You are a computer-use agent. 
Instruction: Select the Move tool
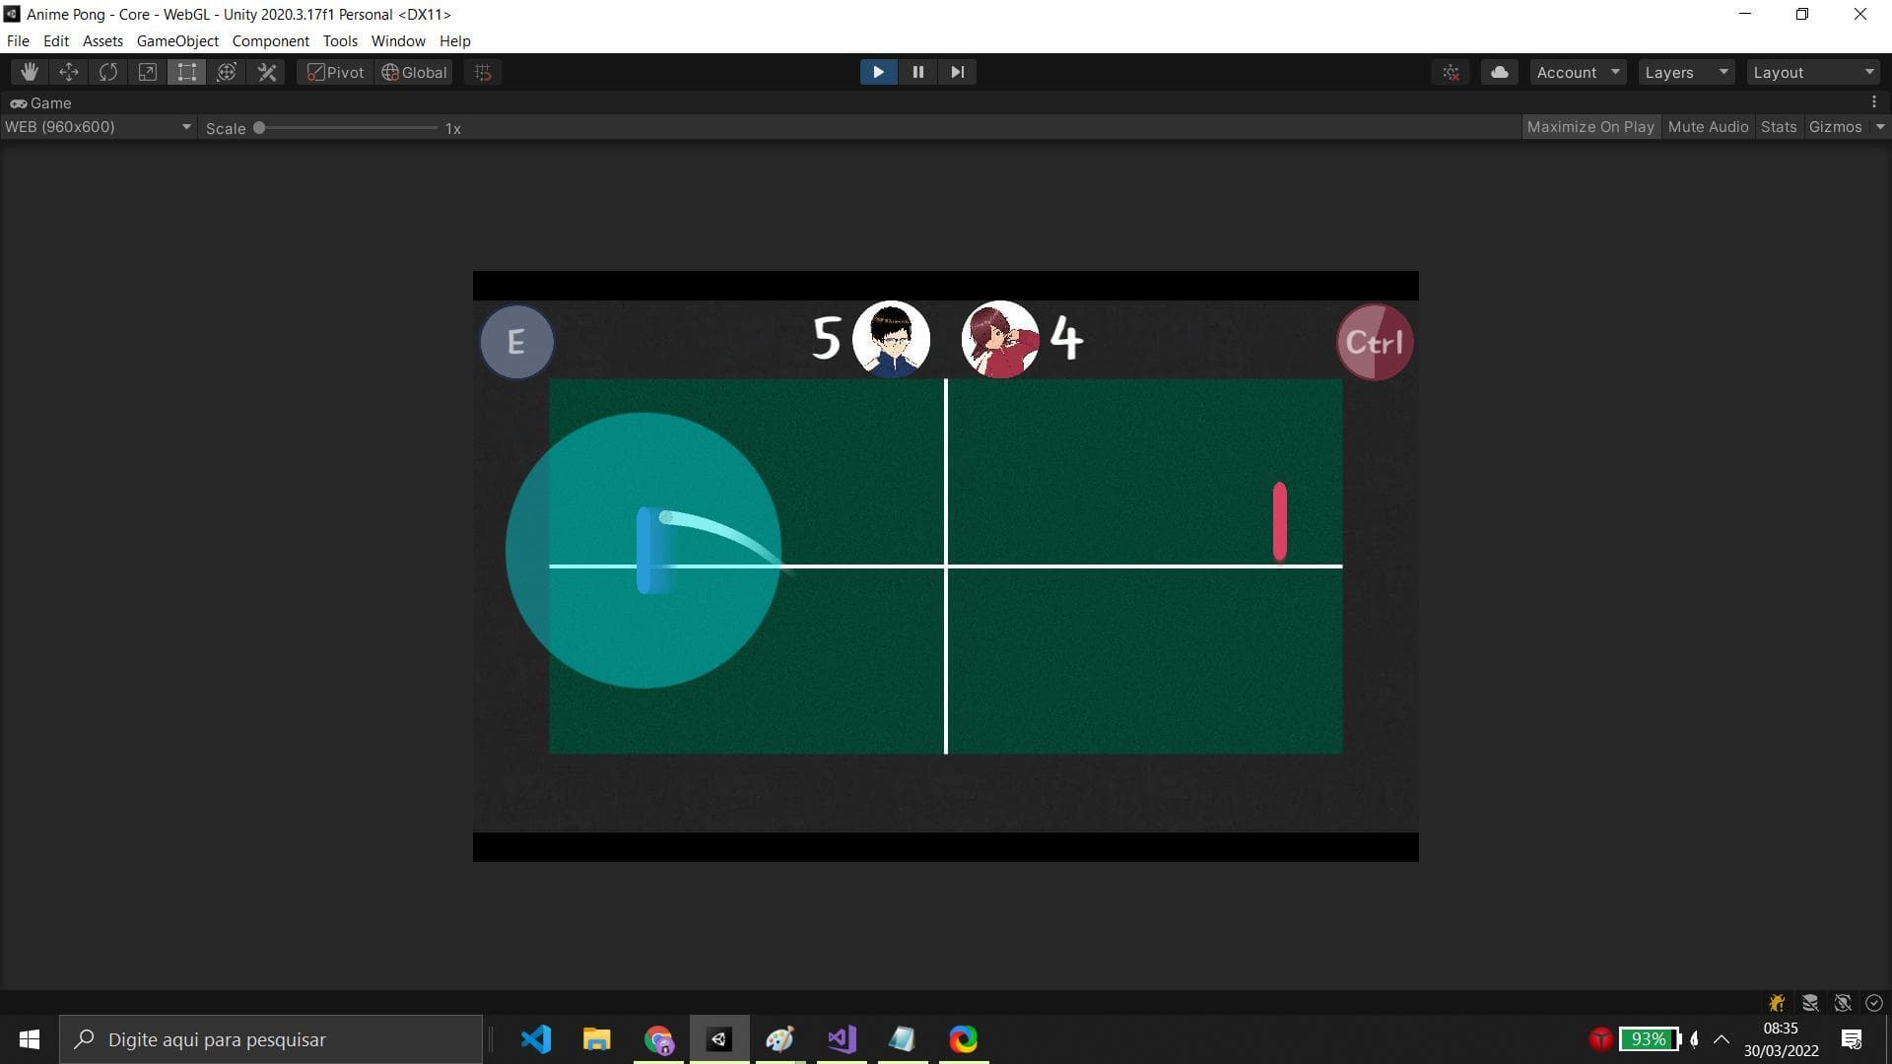pyautogui.click(x=69, y=72)
